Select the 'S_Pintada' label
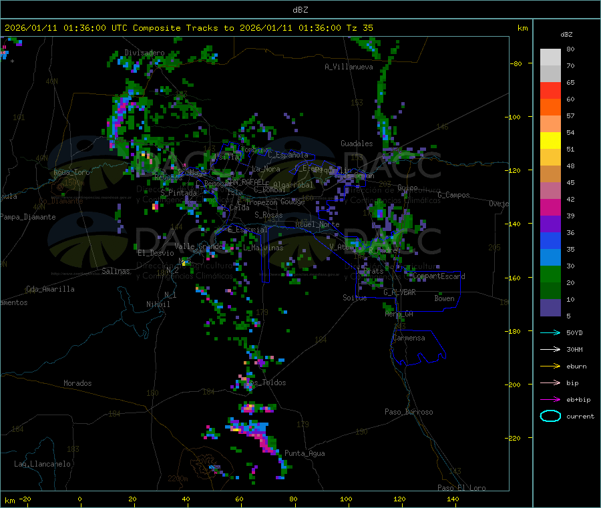 point(178,193)
